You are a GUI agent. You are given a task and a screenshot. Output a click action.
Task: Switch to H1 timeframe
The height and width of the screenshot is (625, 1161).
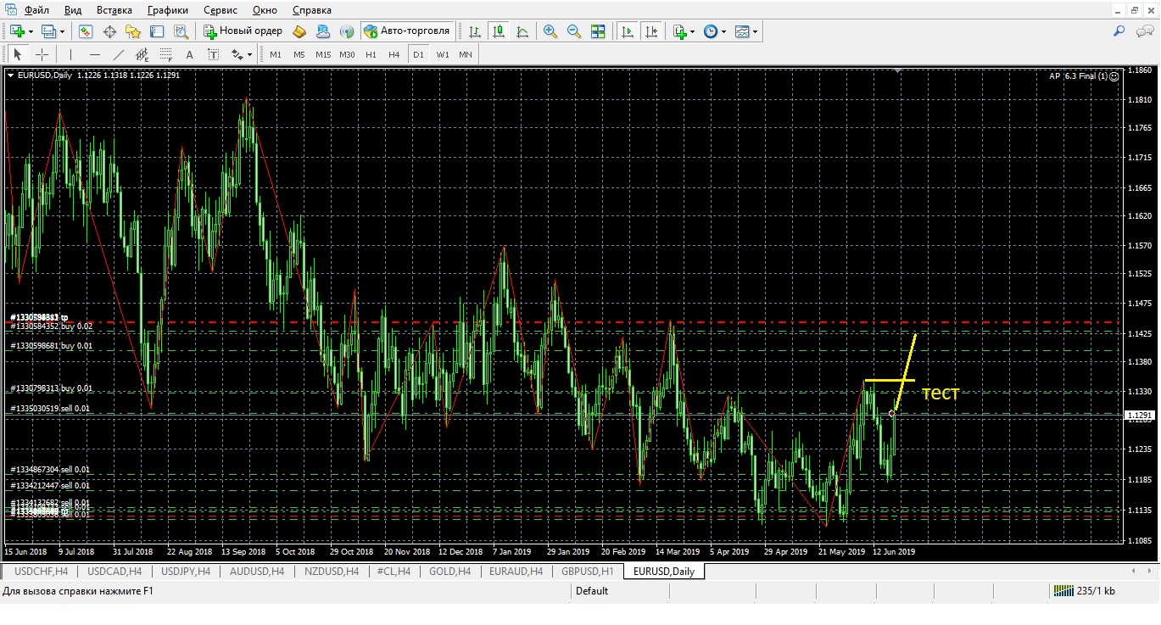pos(371,54)
